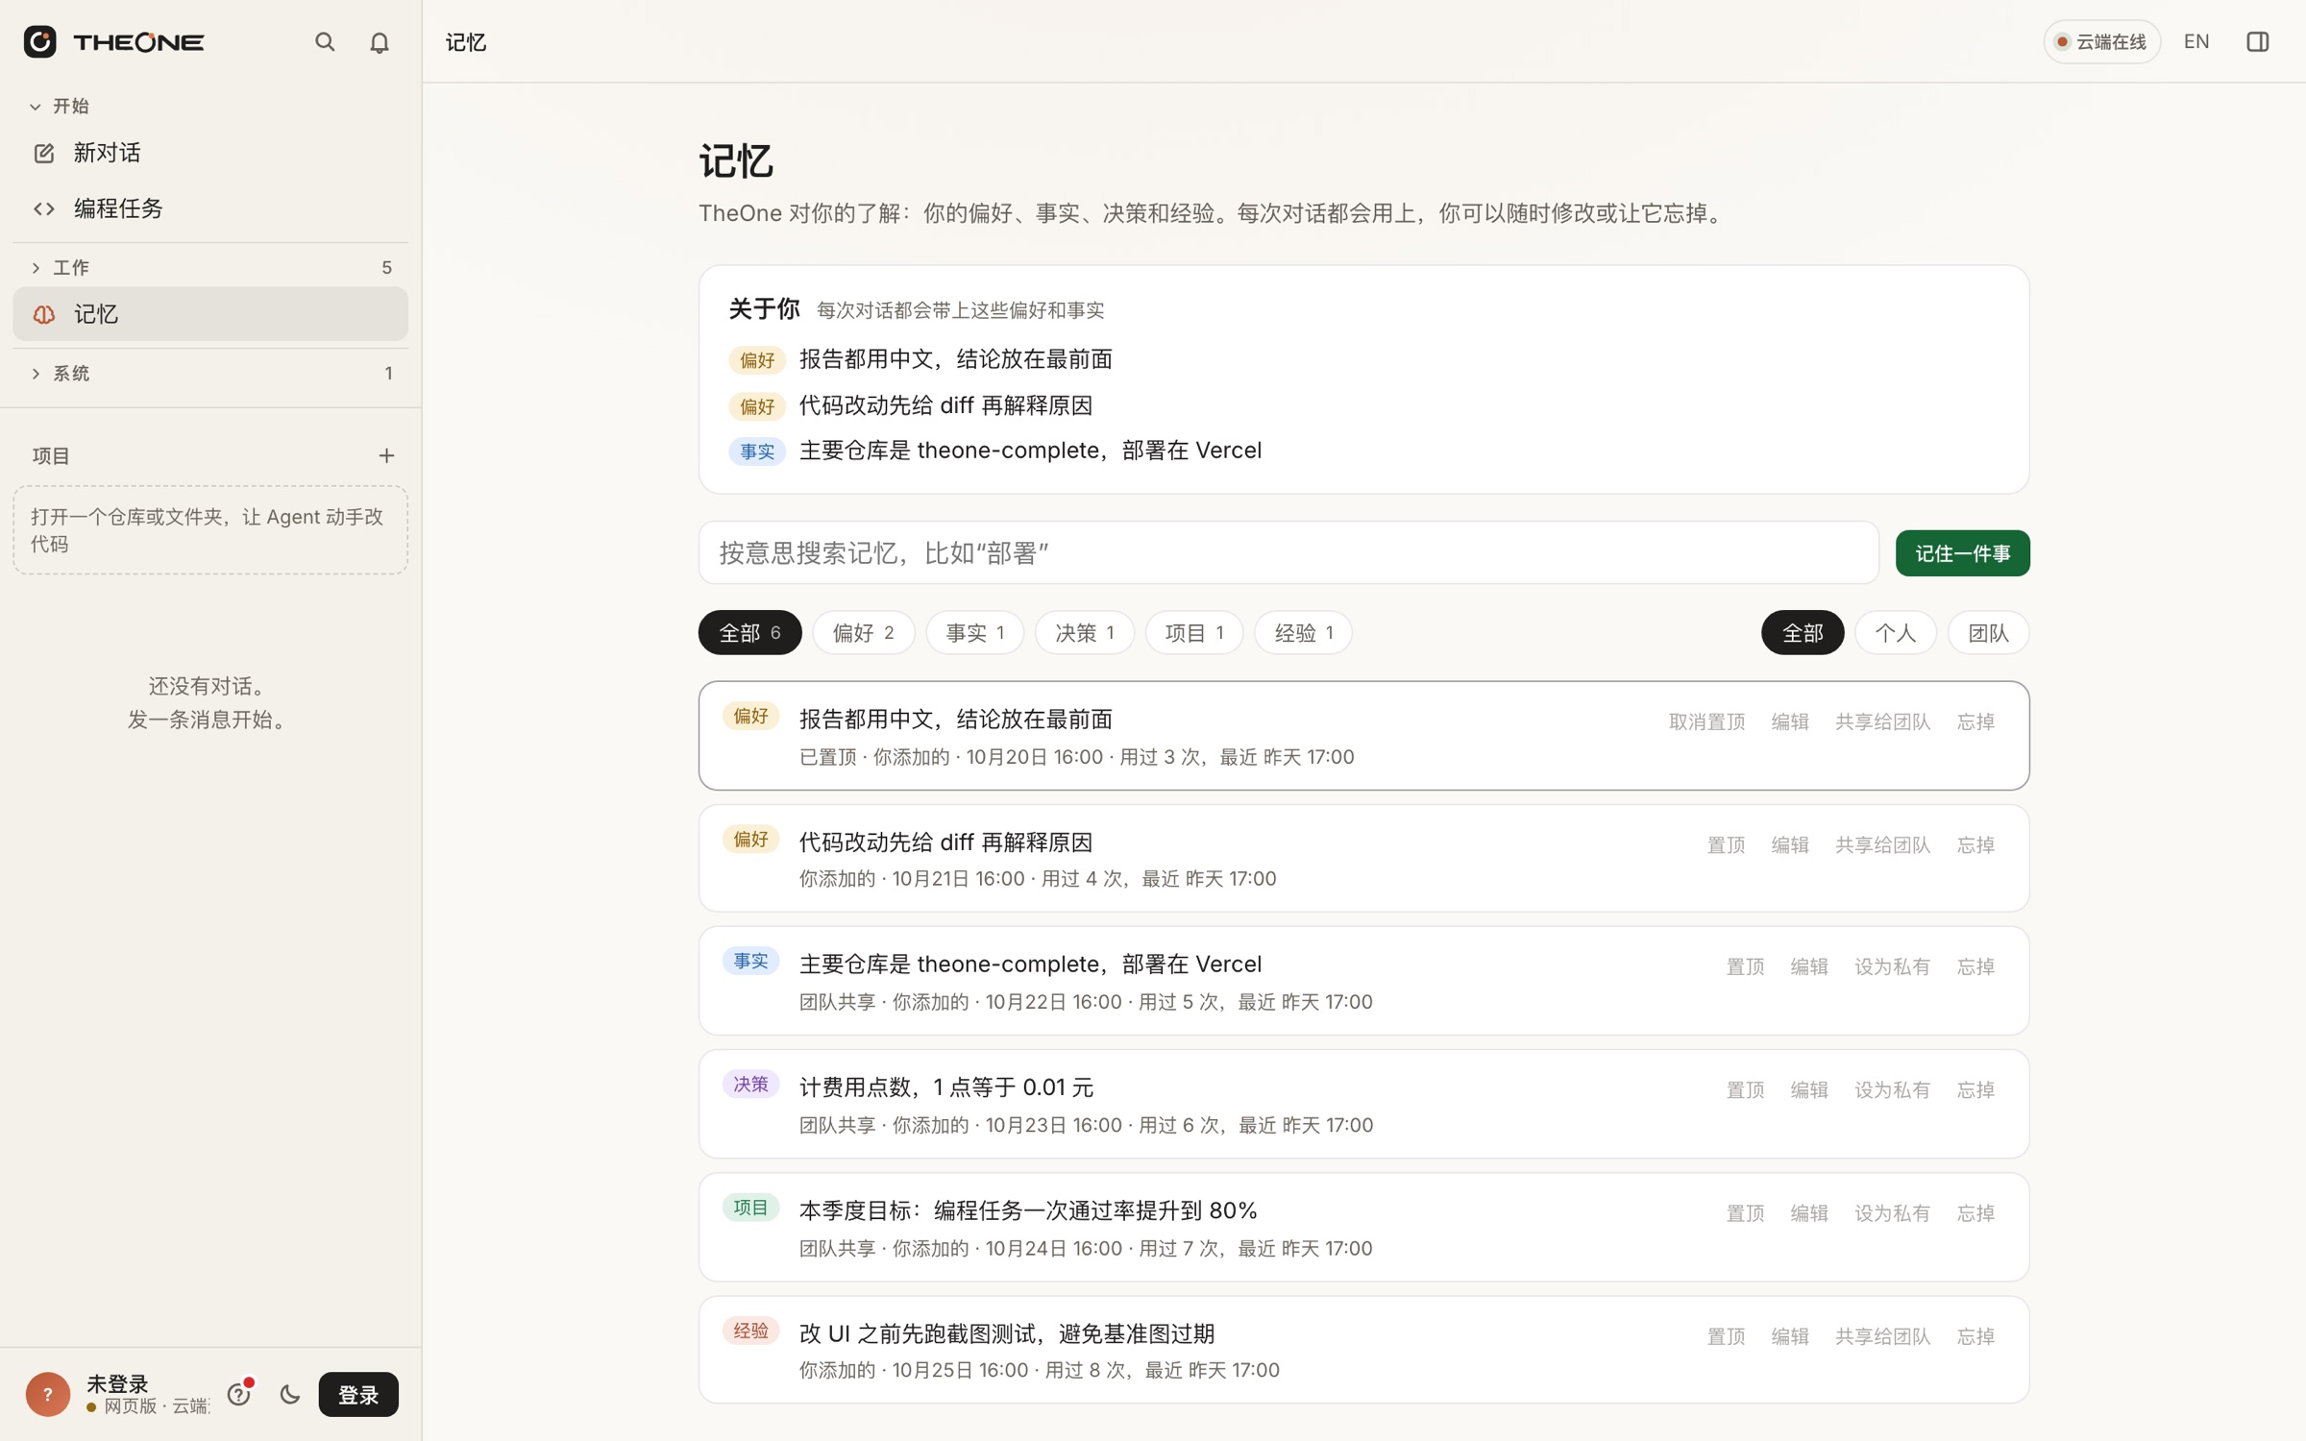Edit the theone-complete repository memory
Screen dimensions: 2306x1441
point(1809,967)
